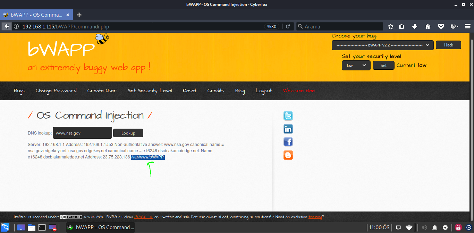Open Set Security Level menu item

[x=150, y=91]
